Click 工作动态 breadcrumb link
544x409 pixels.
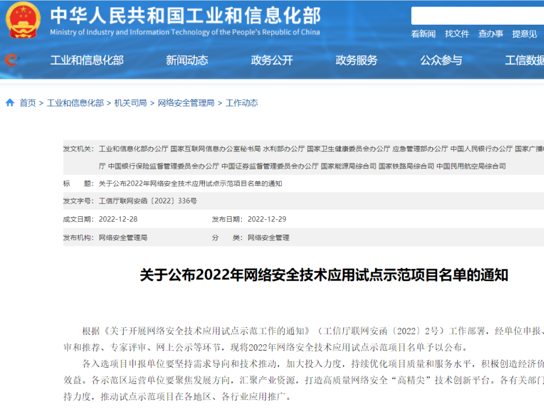tap(242, 103)
